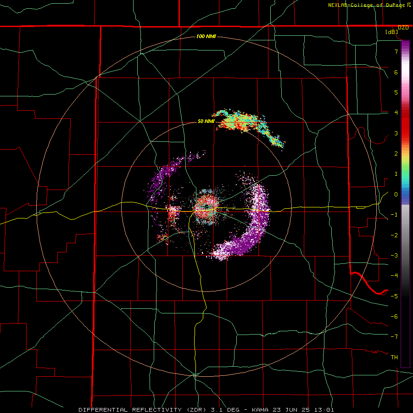
Task: Click the "7" value on the dB scale
Action: tap(396, 51)
